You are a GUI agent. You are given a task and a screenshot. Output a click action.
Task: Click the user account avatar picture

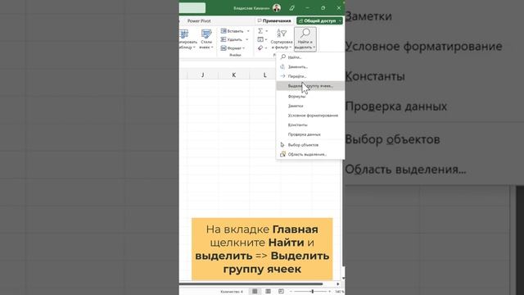[x=277, y=7]
